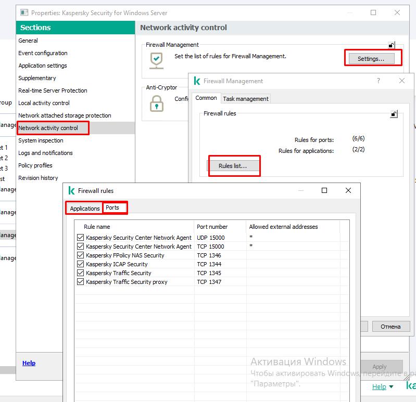
Task: Close the Firewall Management dialog
Action: pos(401,81)
